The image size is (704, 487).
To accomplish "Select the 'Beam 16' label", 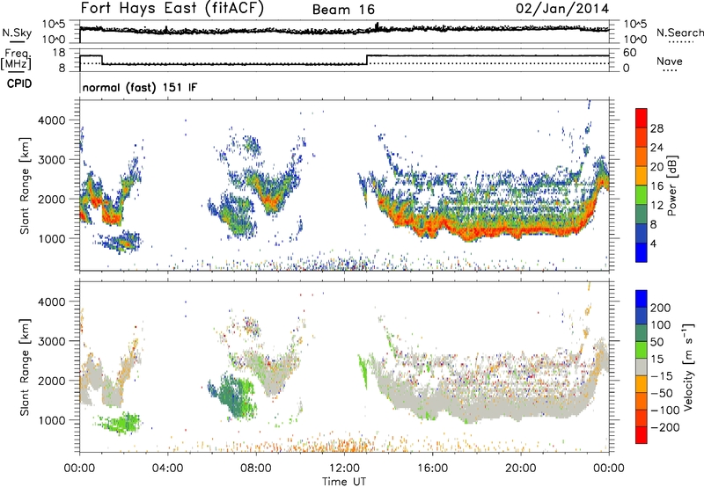I will tap(343, 10).
